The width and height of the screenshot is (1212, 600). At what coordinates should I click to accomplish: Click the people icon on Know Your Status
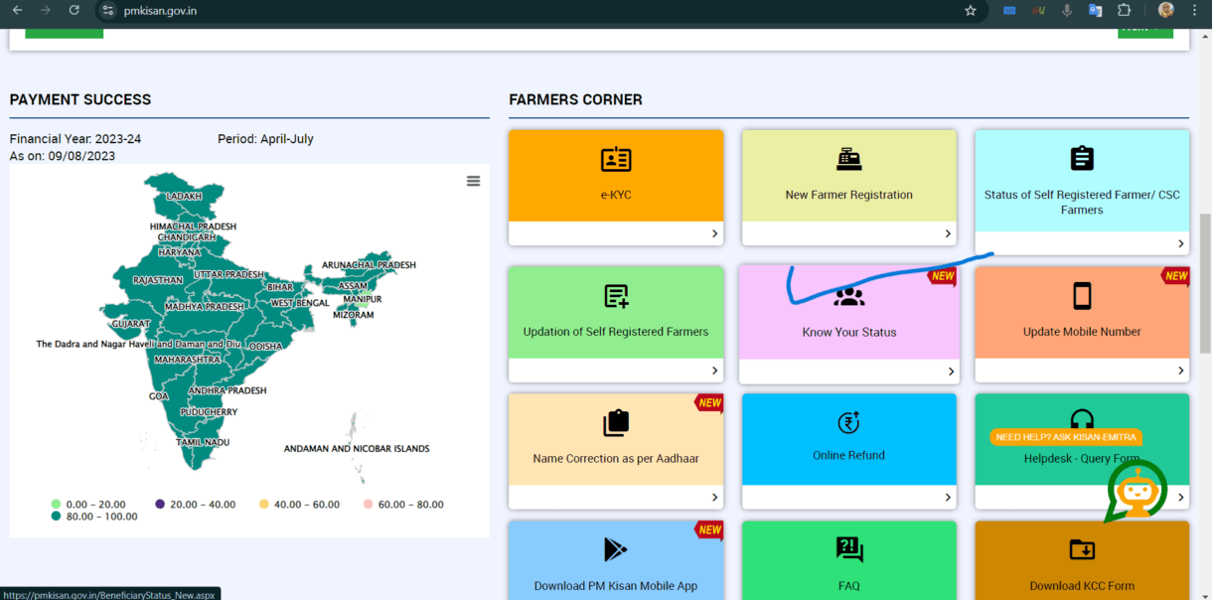pyautogui.click(x=849, y=296)
